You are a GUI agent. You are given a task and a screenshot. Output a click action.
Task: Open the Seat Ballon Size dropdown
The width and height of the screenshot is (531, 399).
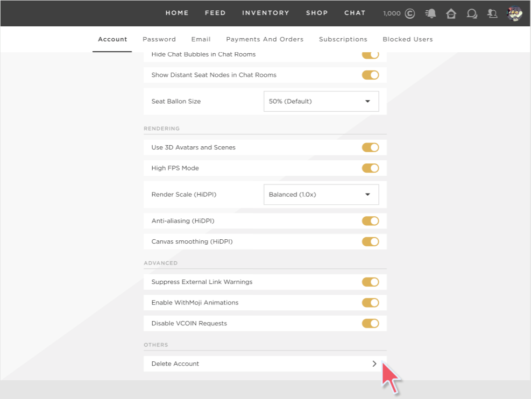click(x=321, y=101)
